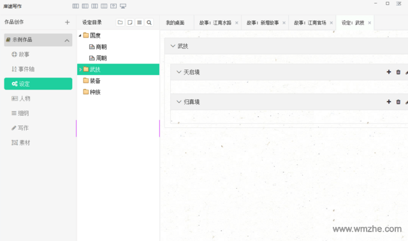Click the monitor icon in the title bar
The image size is (408, 241).
click(123, 6)
